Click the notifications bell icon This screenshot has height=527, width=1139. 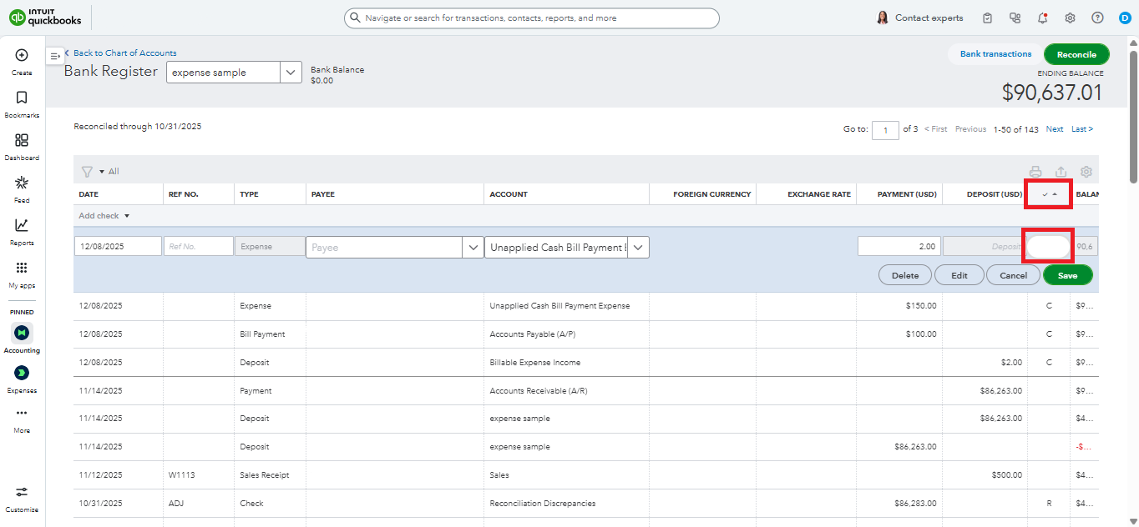(x=1042, y=18)
